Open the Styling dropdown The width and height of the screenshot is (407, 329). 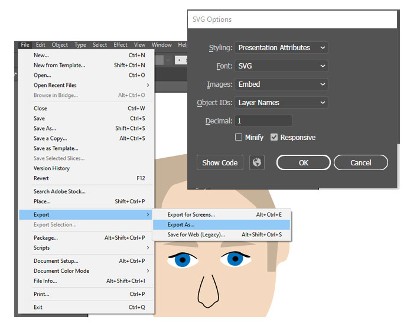(281, 48)
